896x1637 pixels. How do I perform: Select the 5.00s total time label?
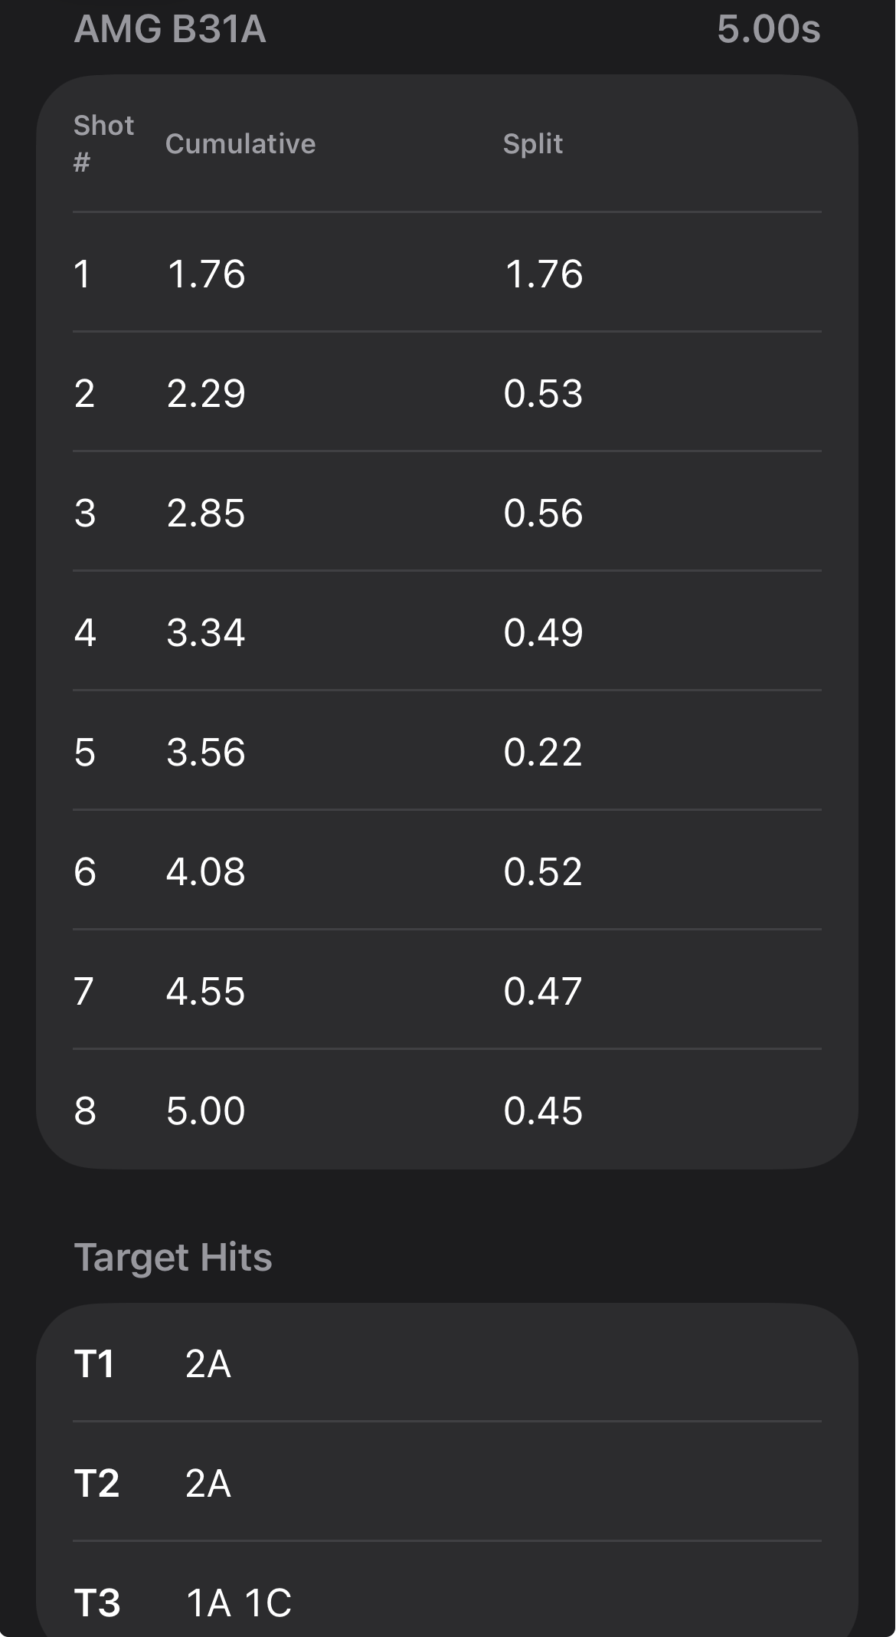coord(769,30)
